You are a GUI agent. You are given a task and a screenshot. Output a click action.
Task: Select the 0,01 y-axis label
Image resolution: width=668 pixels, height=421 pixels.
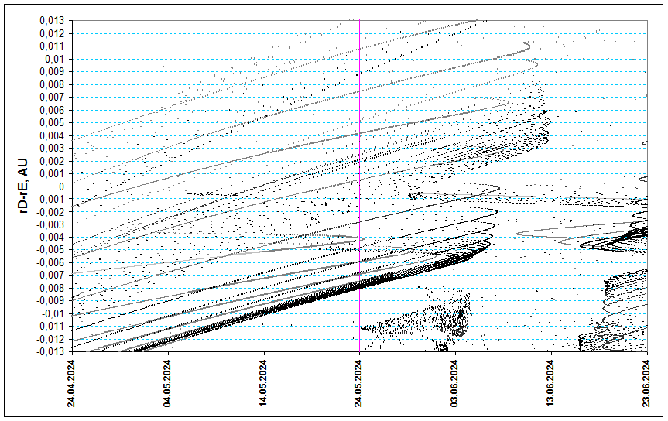[54, 59]
